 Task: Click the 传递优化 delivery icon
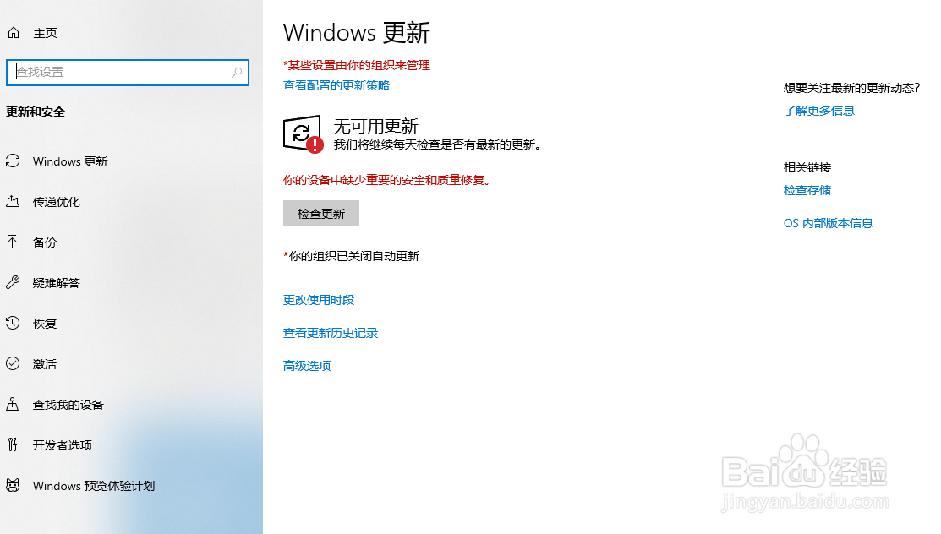click(x=13, y=202)
